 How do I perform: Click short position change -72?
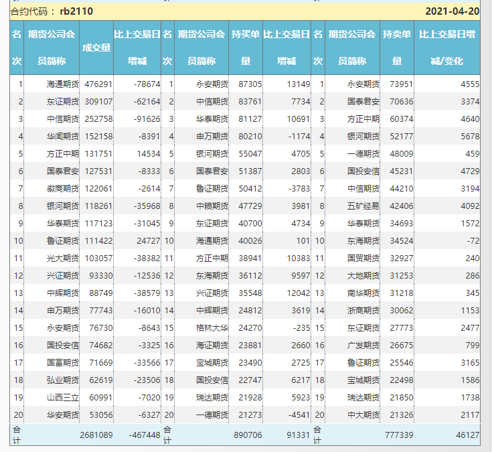pos(473,241)
